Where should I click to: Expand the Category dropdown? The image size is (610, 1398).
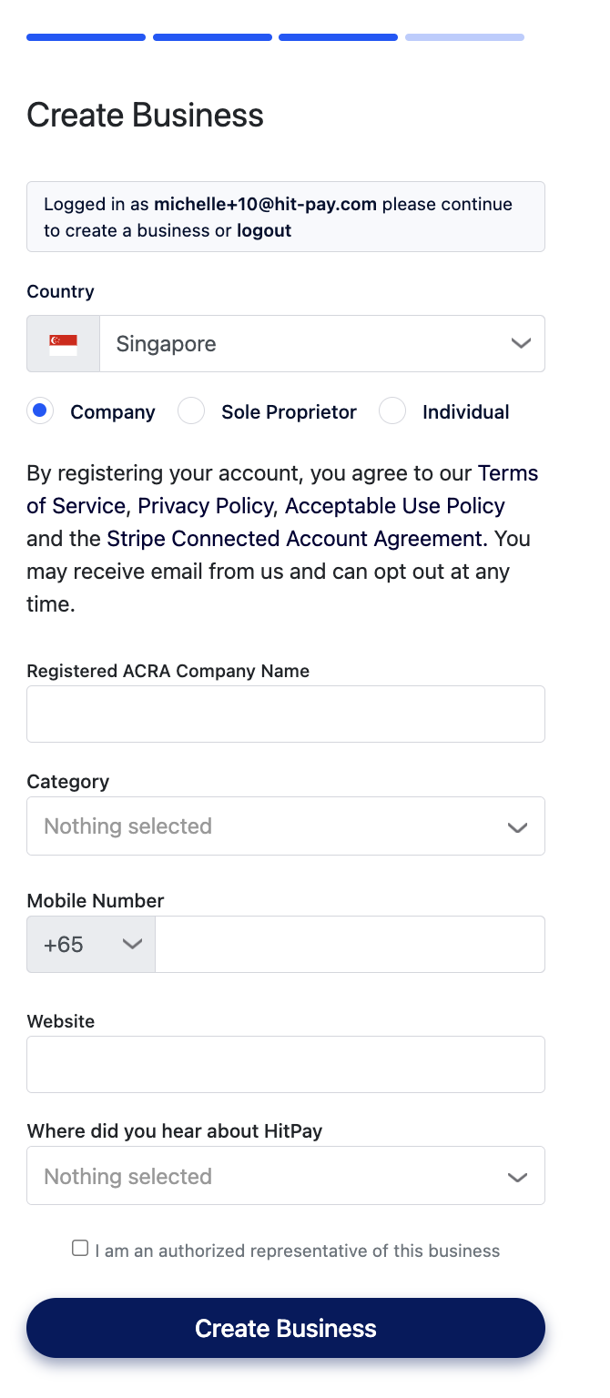286,826
